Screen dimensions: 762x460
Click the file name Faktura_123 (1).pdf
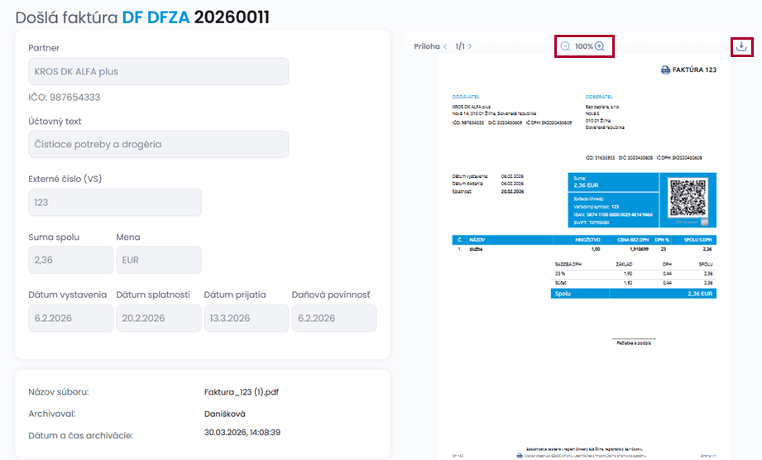[246, 392]
